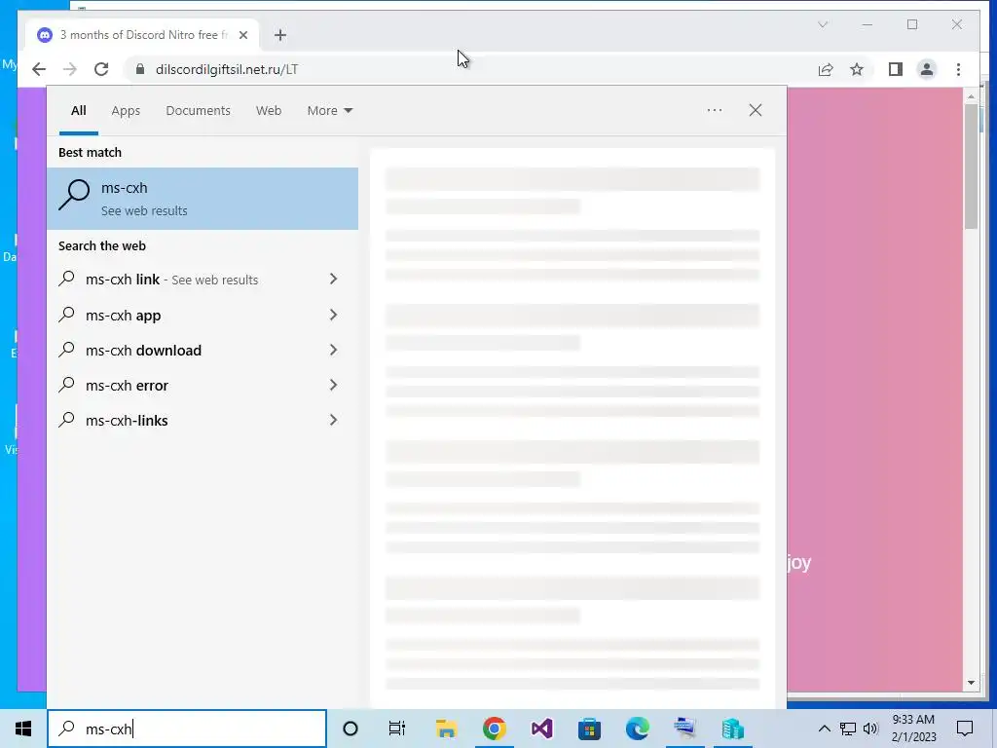Open search panel options ellipsis
Image resolution: width=997 pixels, height=748 pixels.
click(x=714, y=110)
